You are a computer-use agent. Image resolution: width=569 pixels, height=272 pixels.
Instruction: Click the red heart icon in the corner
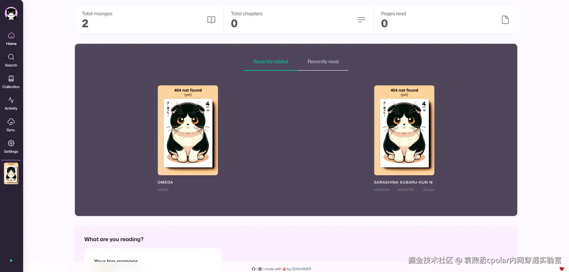coord(562,269)
